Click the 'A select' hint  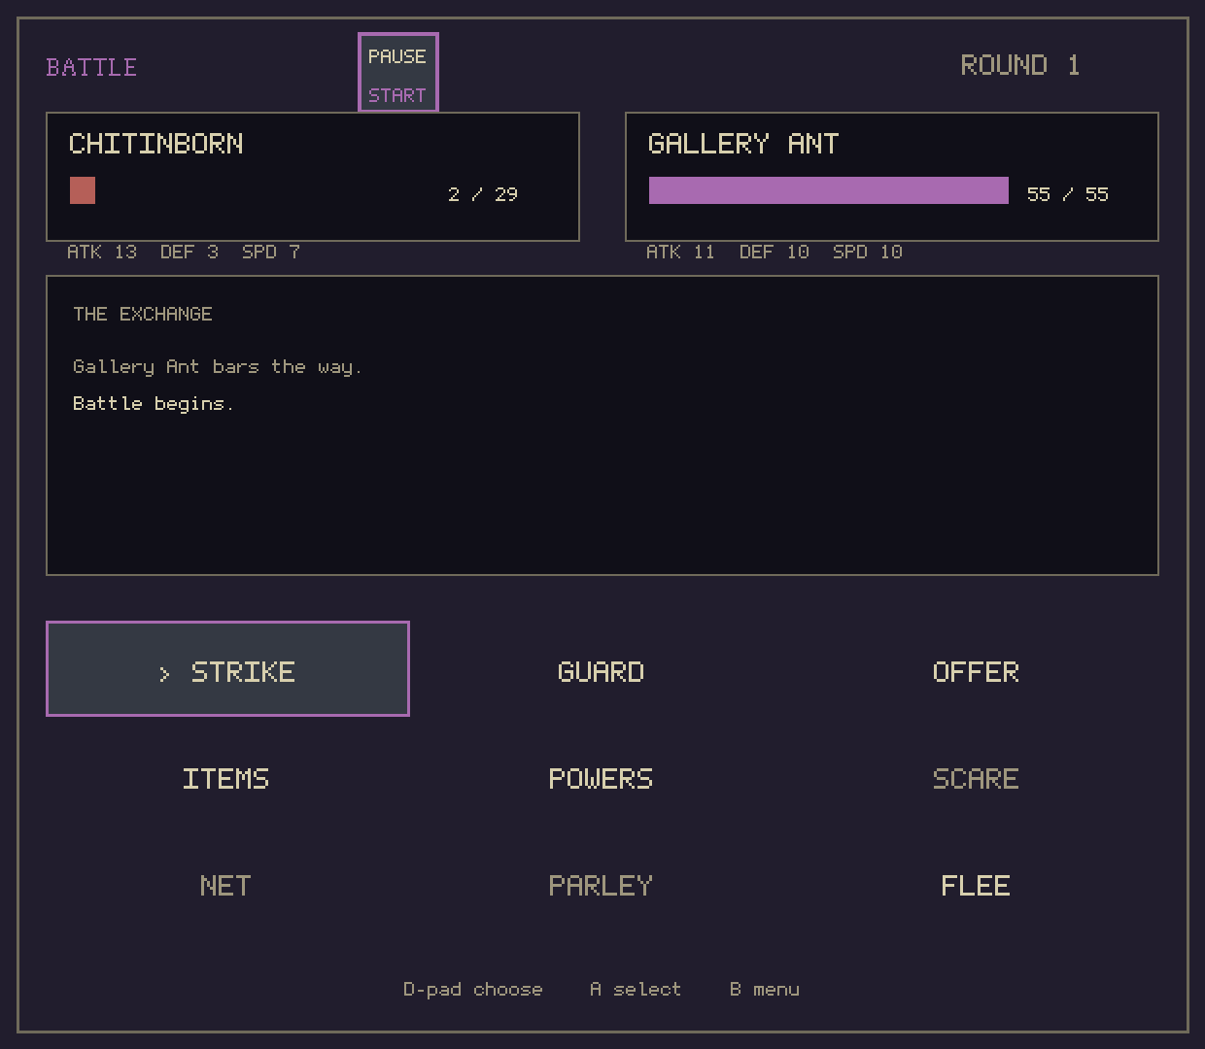636,990
